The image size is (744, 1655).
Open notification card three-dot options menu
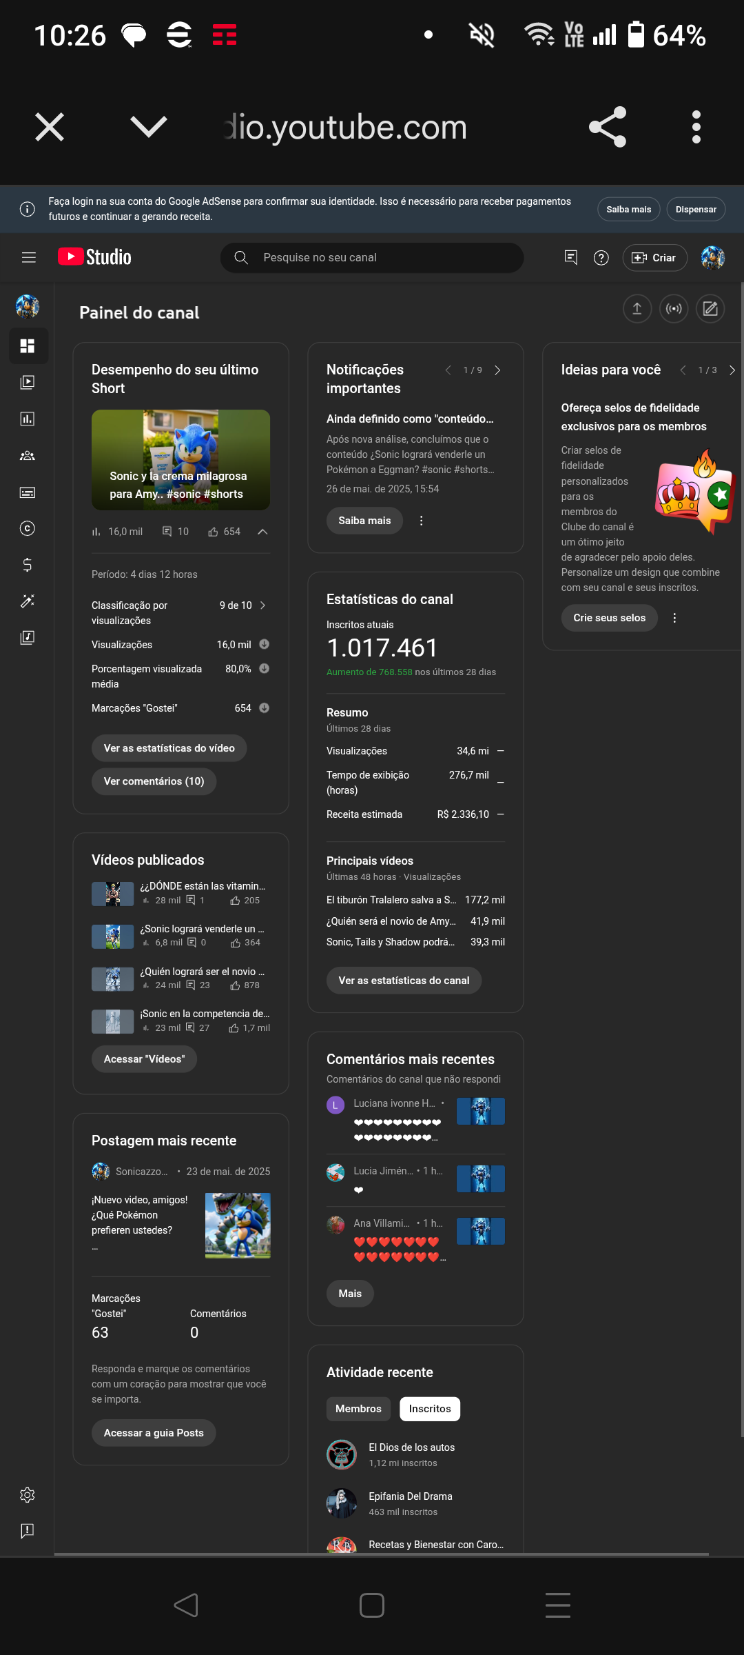(x=422, y=521)
